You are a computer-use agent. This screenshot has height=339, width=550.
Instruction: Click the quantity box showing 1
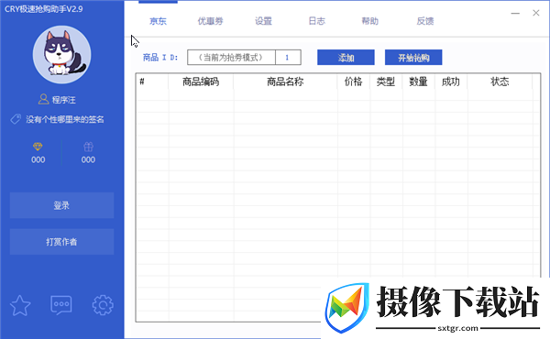[x=288, y=57]
